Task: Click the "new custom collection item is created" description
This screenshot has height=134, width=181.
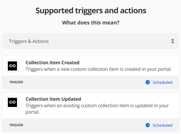Action: (98, 69)
